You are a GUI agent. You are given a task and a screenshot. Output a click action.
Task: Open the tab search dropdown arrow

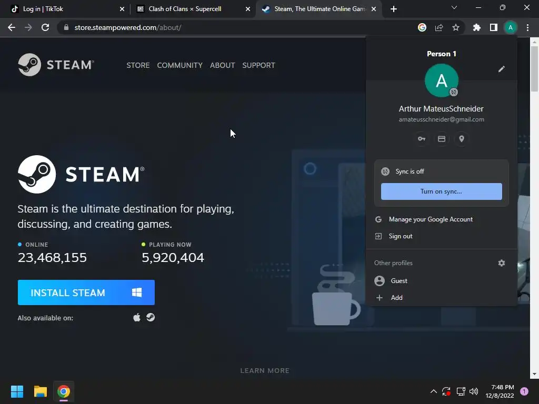[454, 7]
